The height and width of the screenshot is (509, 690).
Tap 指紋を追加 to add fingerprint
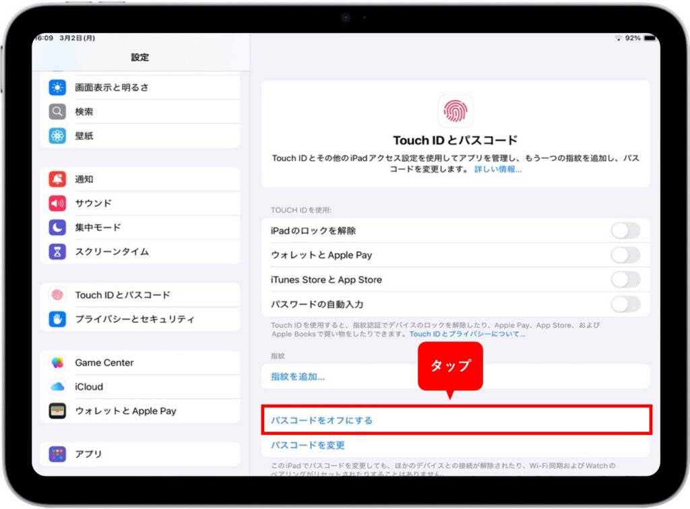[x=298, y=377]
